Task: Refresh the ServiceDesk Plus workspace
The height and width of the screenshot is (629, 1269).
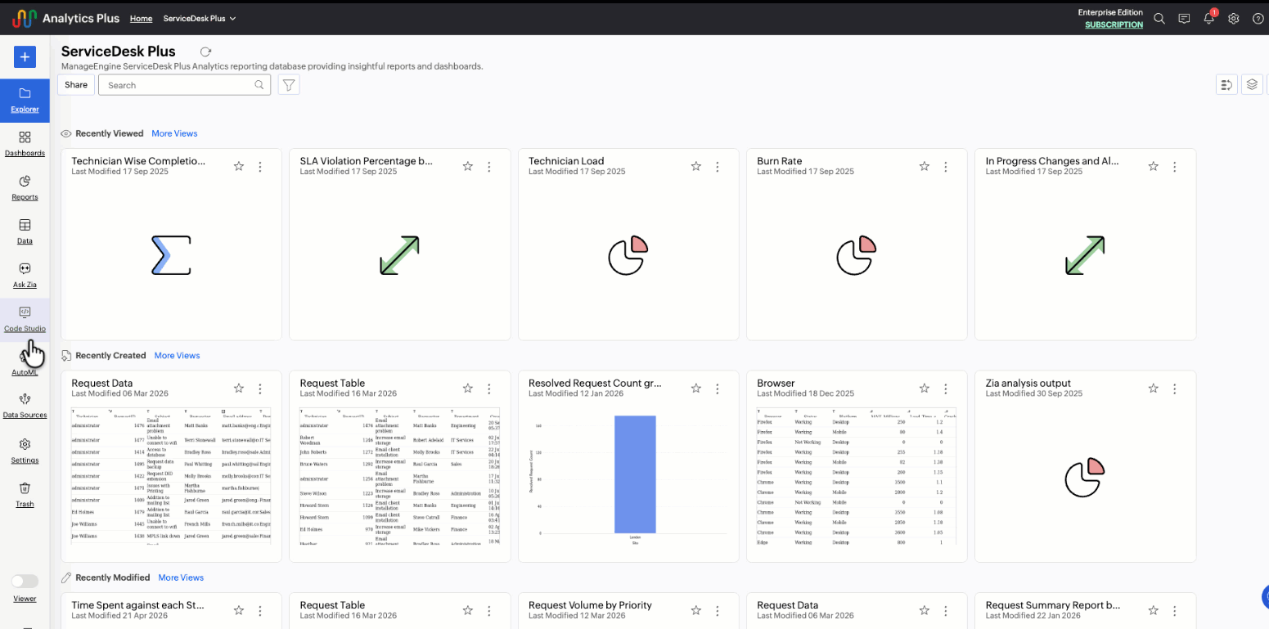Action: click(206, 52)
